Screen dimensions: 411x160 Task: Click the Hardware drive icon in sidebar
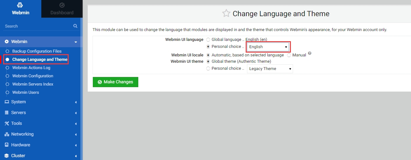pos(7,145)
